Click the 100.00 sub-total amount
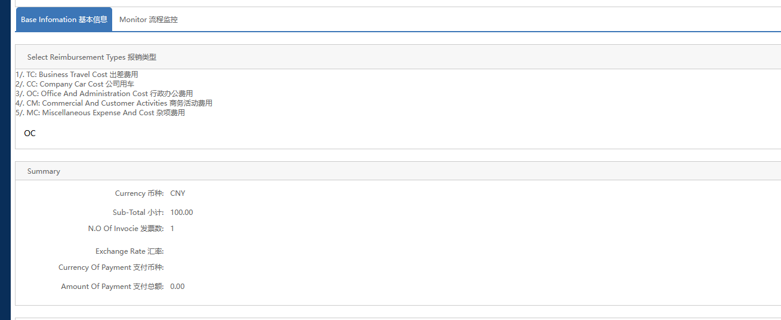This screenshot has height=320, width=781. (x=181, y=213)
